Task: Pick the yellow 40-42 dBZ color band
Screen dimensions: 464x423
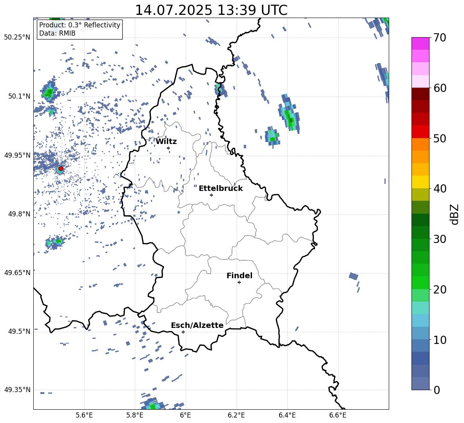Action: coord(420,182)
